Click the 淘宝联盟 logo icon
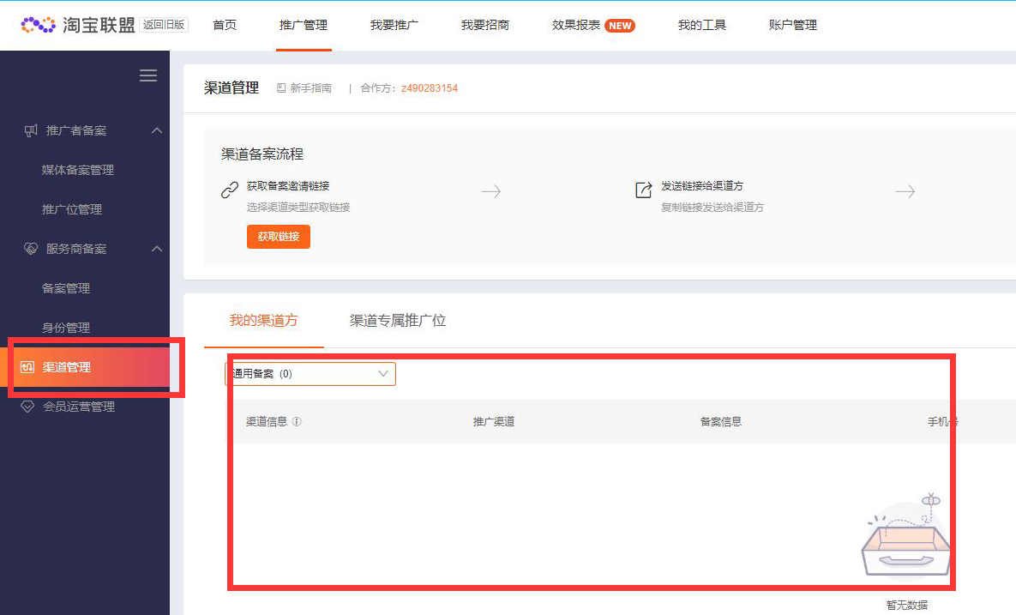The width and height of the screenshot is (1016, 615). 39,25
